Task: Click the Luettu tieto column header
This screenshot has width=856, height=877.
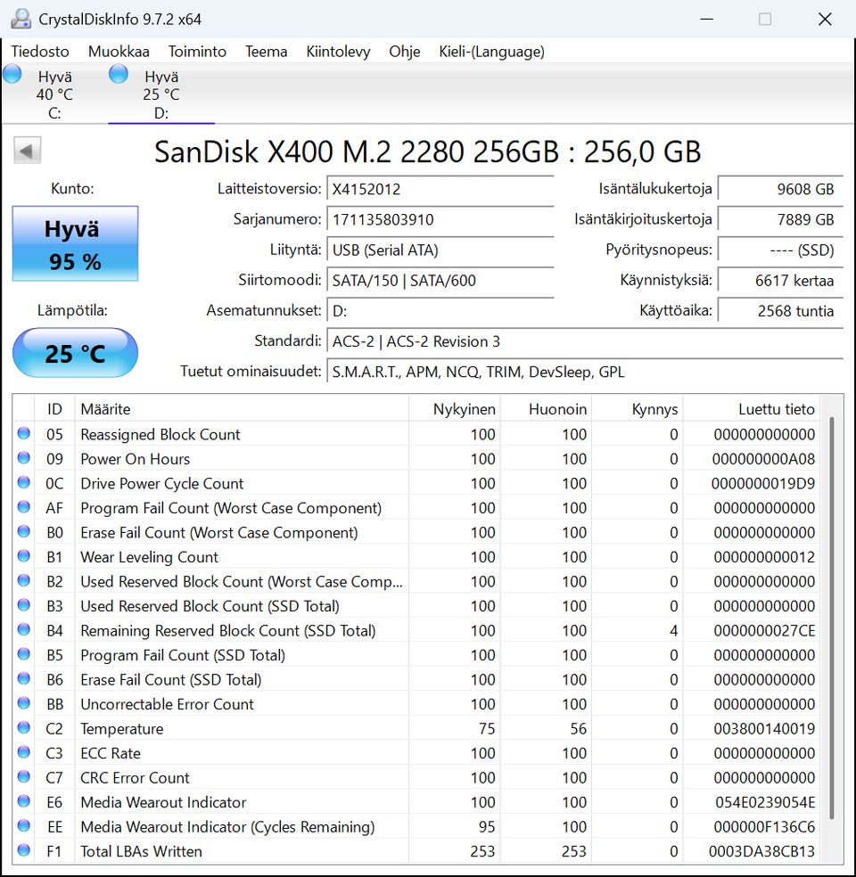Action: pyautogui.click(x=752, y=409)
